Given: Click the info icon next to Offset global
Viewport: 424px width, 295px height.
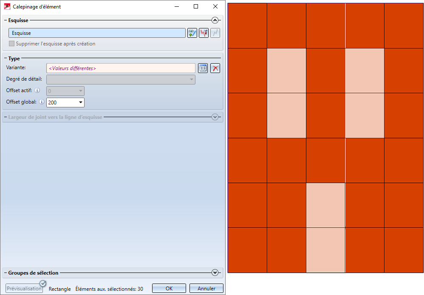Looking at the screenshot, I should click(x=42, y=102).
